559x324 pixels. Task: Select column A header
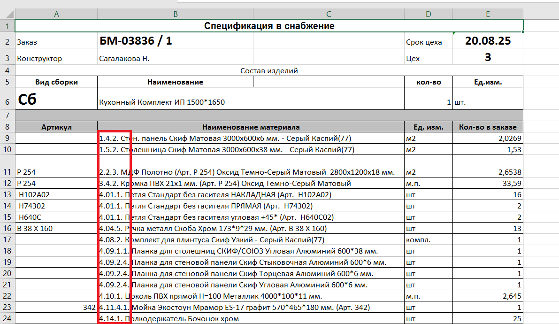[56, 15]
